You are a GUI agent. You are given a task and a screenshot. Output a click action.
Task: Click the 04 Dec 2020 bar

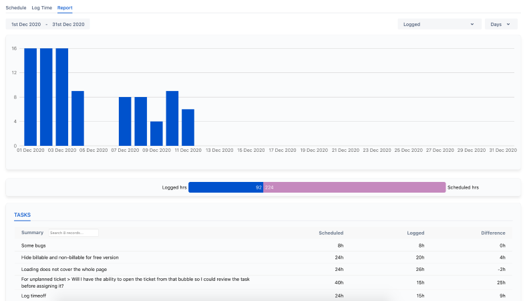(x=77, y=118)
